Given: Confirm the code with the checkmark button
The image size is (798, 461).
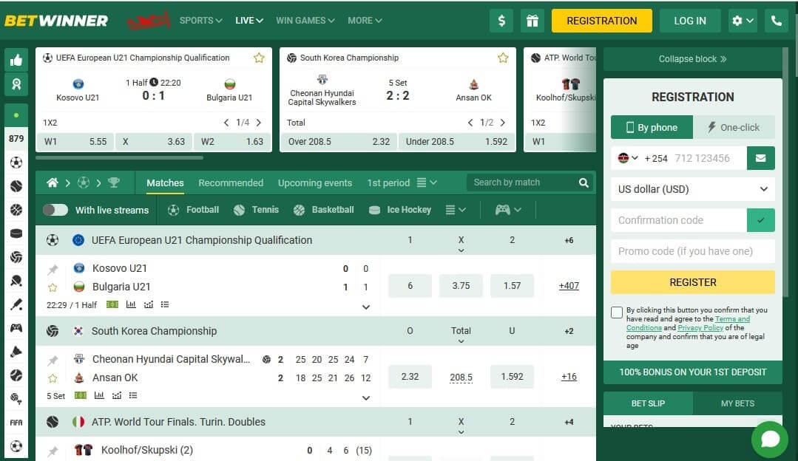Looking at the screenshot, I should coord(761,220).
